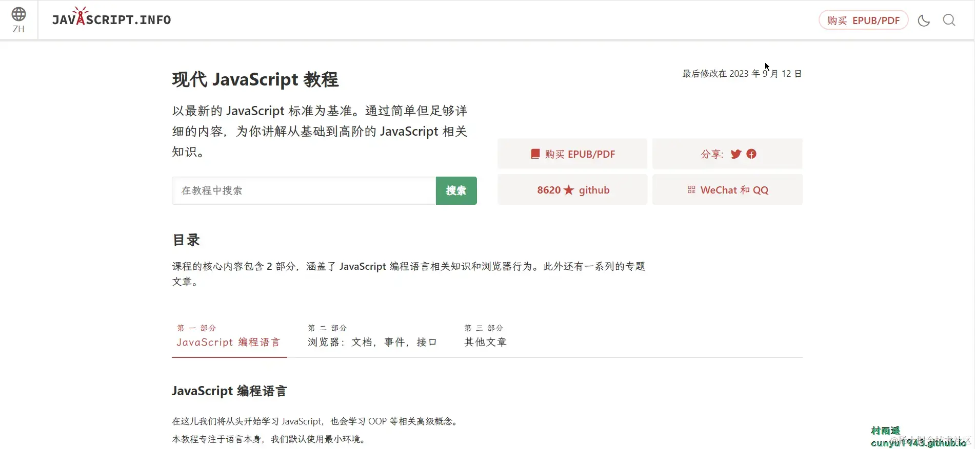Click the JavaScript 编程语言 section heading

click(229, 391)
